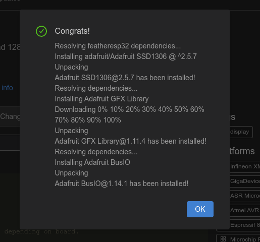
Task: Open the Microchip PIC platform label
Action: click(245, 239)
